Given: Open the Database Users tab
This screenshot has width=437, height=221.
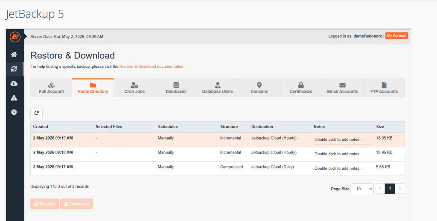Looking at the screenshot, I should [x=218, y=88].
